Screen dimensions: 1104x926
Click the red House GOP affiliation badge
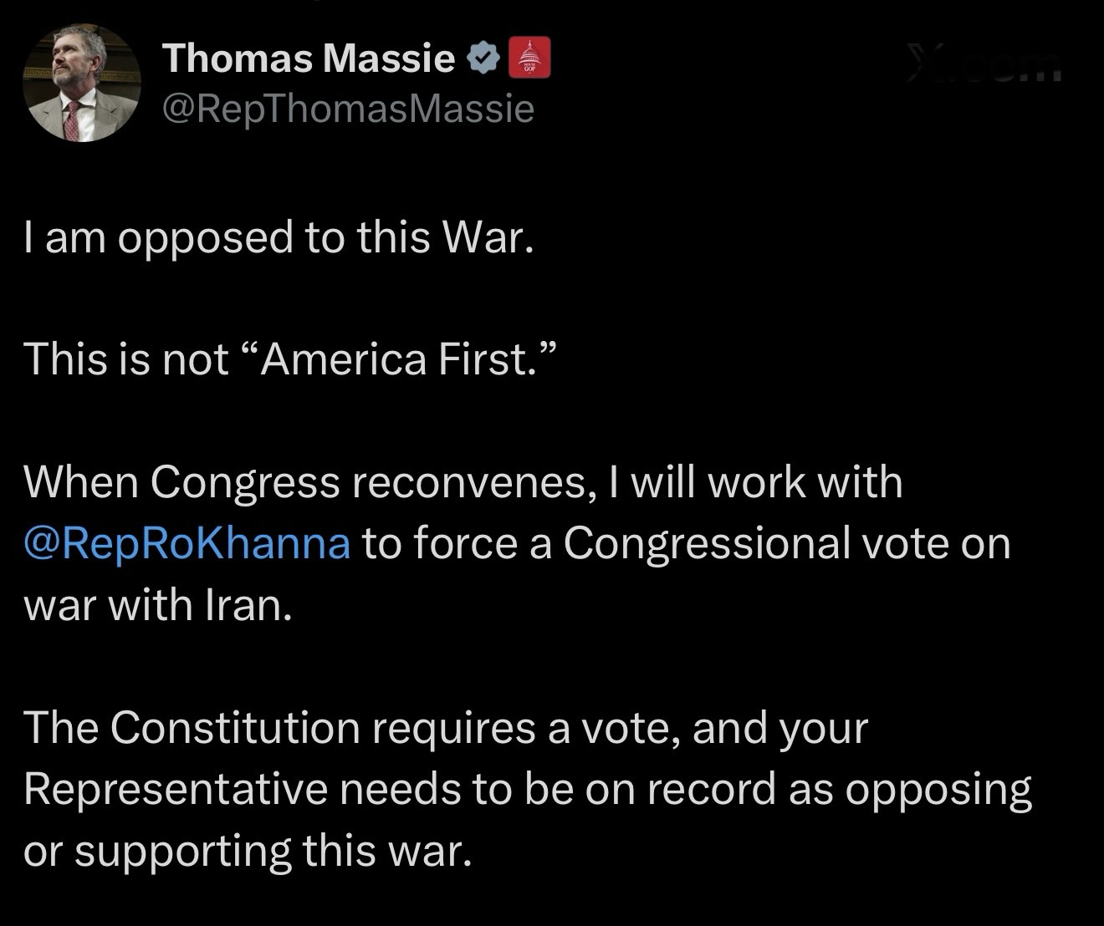[529, 58]
